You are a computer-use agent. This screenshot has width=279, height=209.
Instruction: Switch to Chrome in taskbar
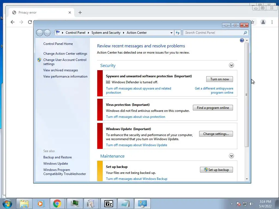point(57,204)
